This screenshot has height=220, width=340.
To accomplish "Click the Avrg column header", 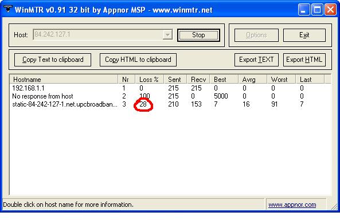I will point(253,79).
